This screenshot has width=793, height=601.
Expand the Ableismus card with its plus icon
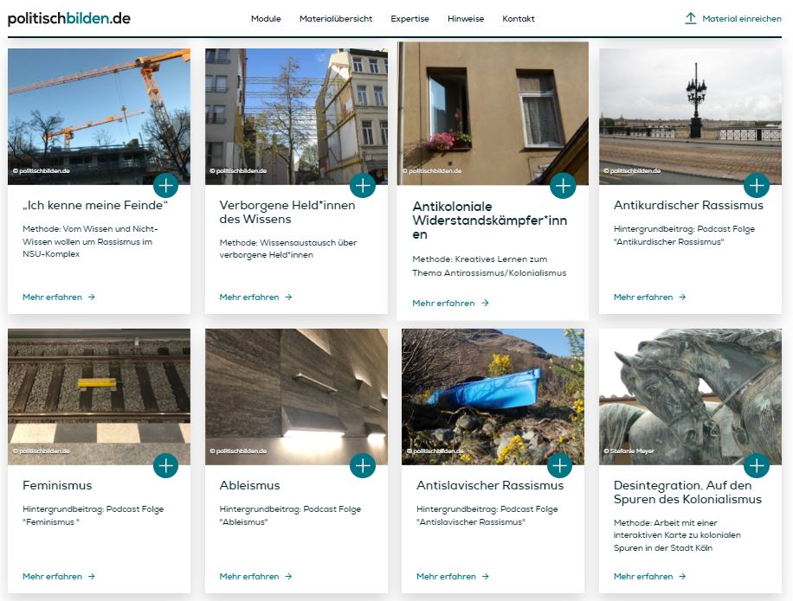click(x=363, y=465)
